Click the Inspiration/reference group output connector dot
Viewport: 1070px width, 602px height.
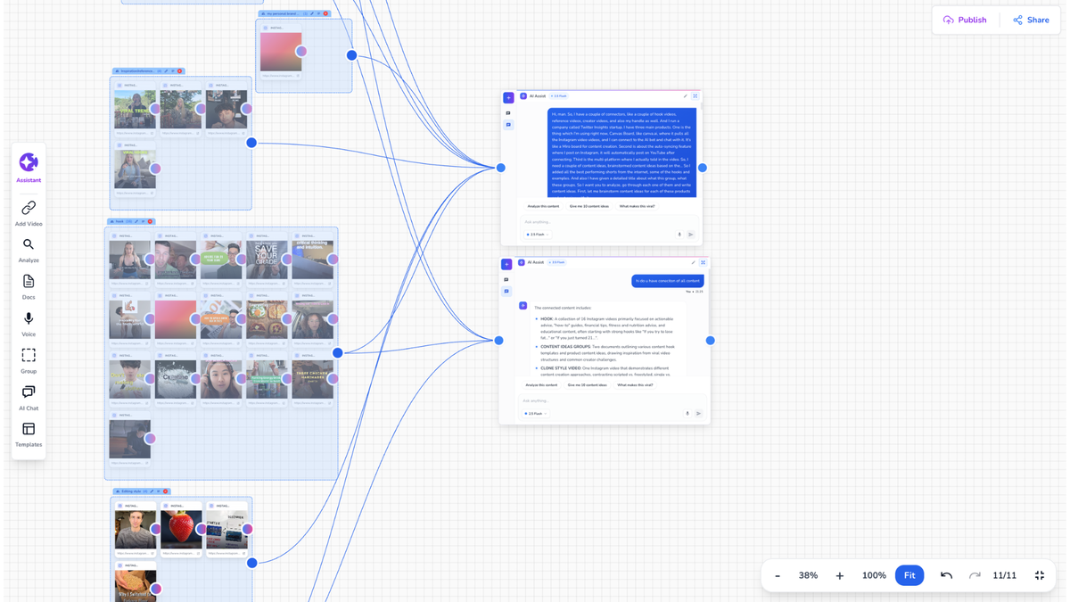(251, 143)
